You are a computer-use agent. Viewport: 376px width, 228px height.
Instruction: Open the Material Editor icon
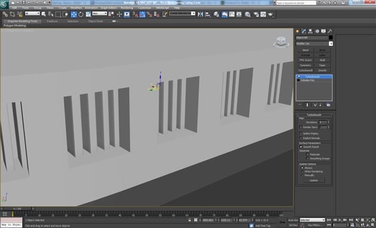click(x=248, y=14)
